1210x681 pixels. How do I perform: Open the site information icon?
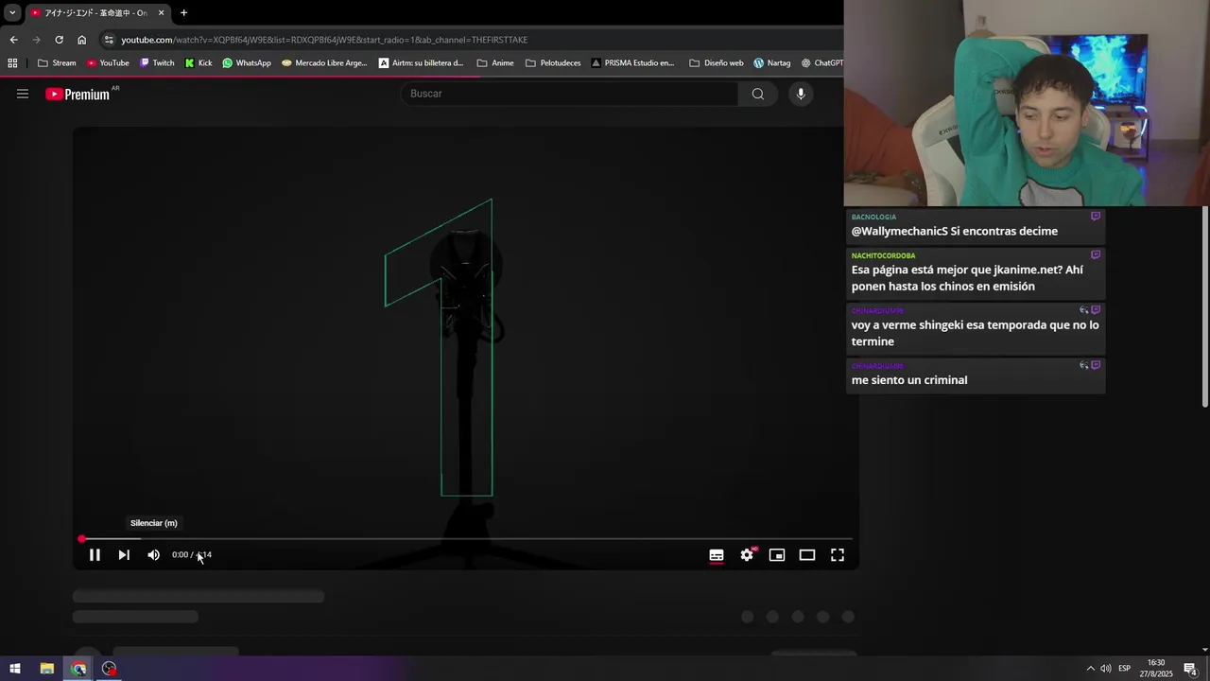click(x=110, y=40)
